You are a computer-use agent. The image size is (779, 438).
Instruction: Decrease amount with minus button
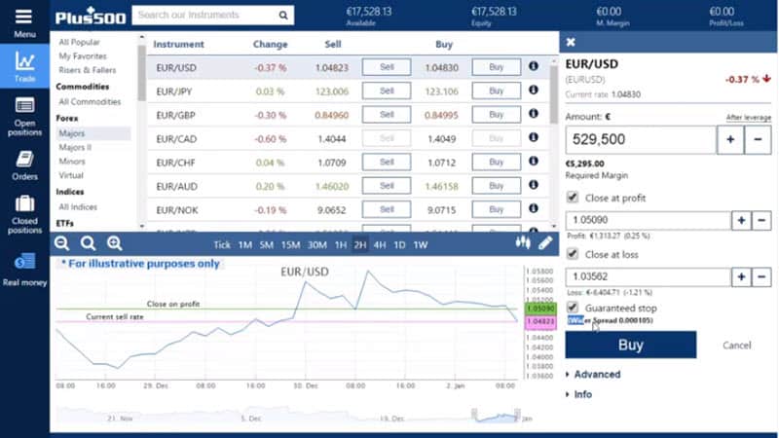[758, 139]
